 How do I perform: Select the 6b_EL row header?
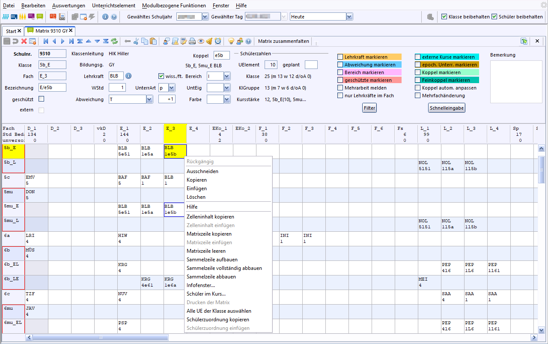click(13, 268)
